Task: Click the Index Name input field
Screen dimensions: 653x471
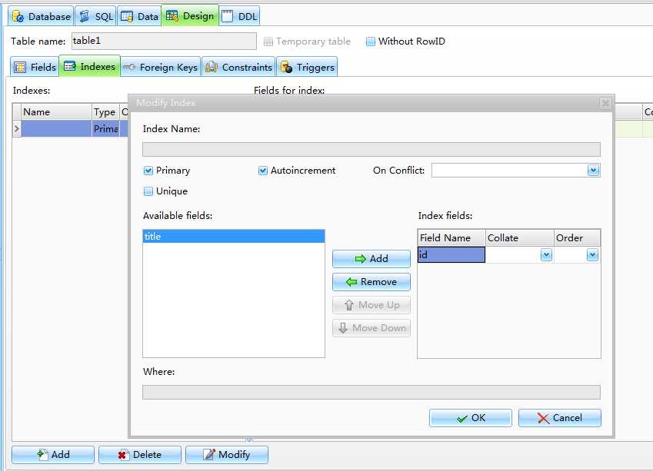Action: pyautogui.click(x=371, y=149)
